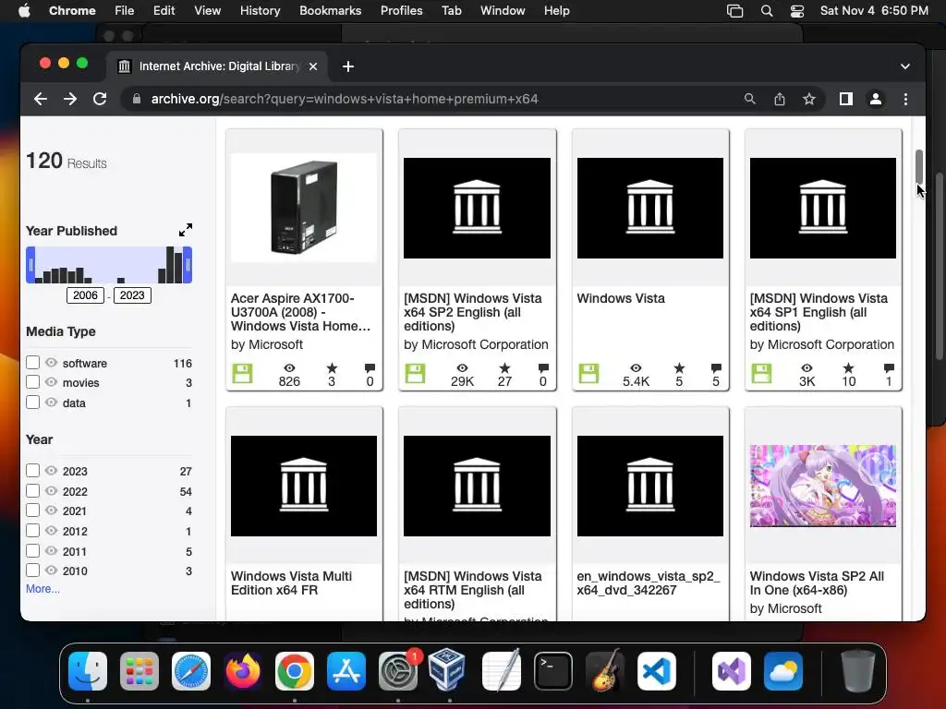Open MSDN Windows Vista x64 RTM title

[x=472, y=590]
